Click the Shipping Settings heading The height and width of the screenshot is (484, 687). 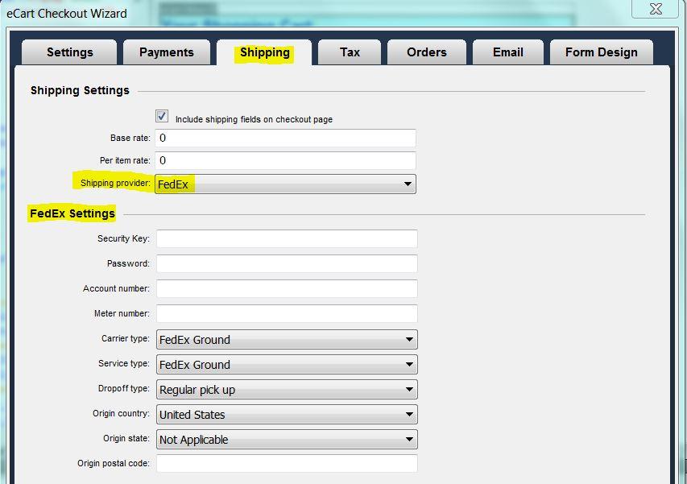tap(80, 91)
